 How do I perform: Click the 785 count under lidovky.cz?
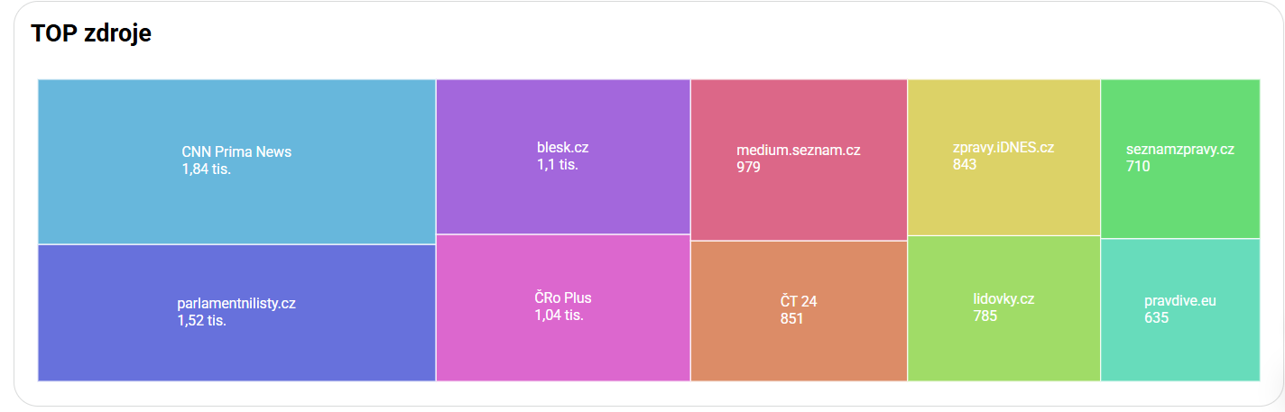(x=985, y=316)
